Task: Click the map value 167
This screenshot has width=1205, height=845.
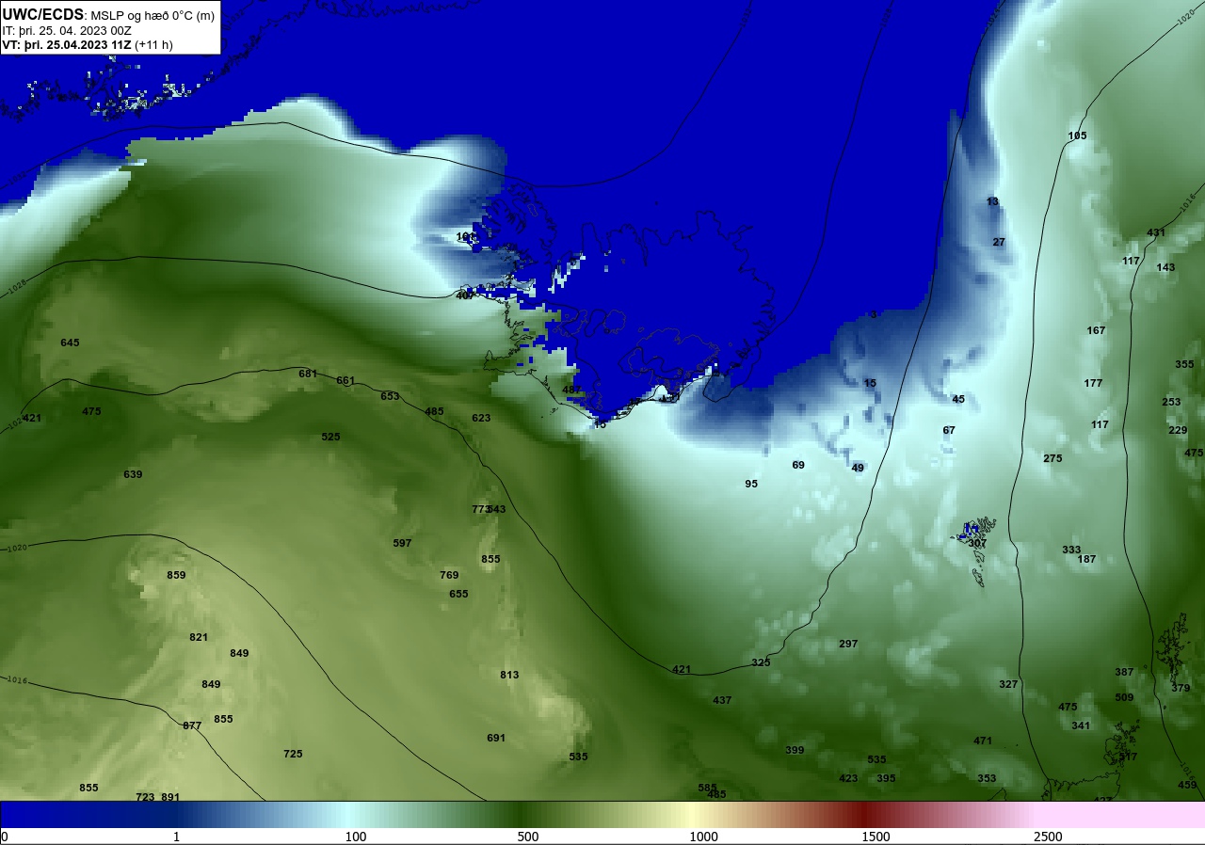Action: point(1096,330)
